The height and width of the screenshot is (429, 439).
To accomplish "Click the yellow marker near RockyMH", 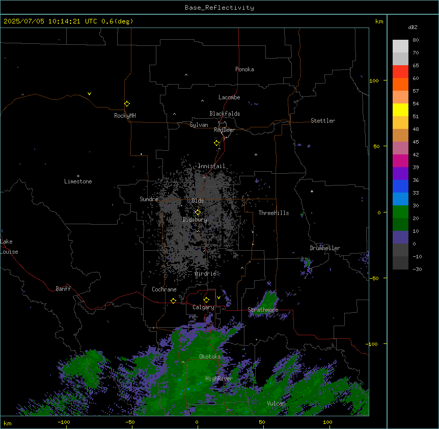I will (x=127, y=104).
